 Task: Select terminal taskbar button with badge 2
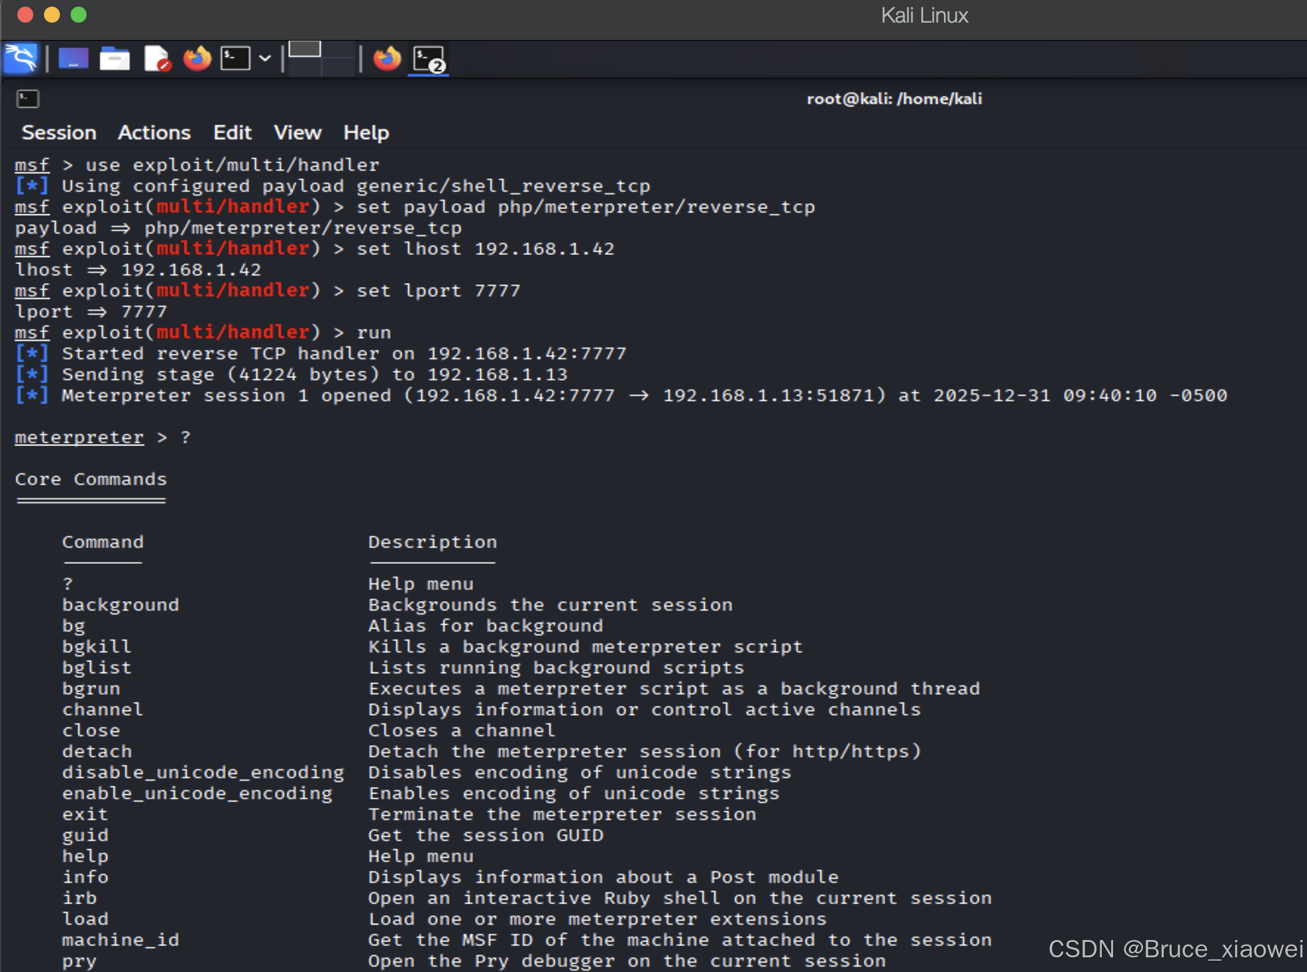(428, 59)
